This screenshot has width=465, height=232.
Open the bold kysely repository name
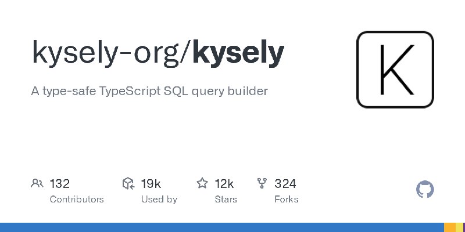[x=238, y=53]
